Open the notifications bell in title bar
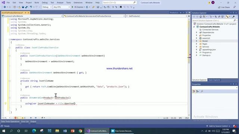This screenshot has height=134, width=239. point(209,3)
